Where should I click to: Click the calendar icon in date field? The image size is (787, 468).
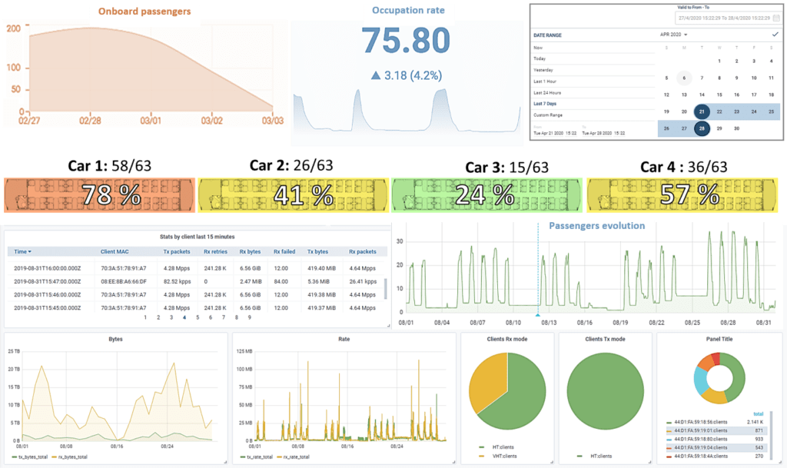click(x=776, y=17)
